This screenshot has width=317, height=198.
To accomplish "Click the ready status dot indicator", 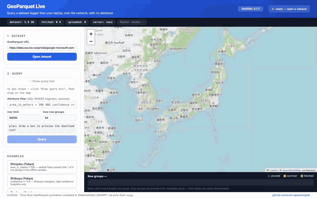I will point(273,9).
